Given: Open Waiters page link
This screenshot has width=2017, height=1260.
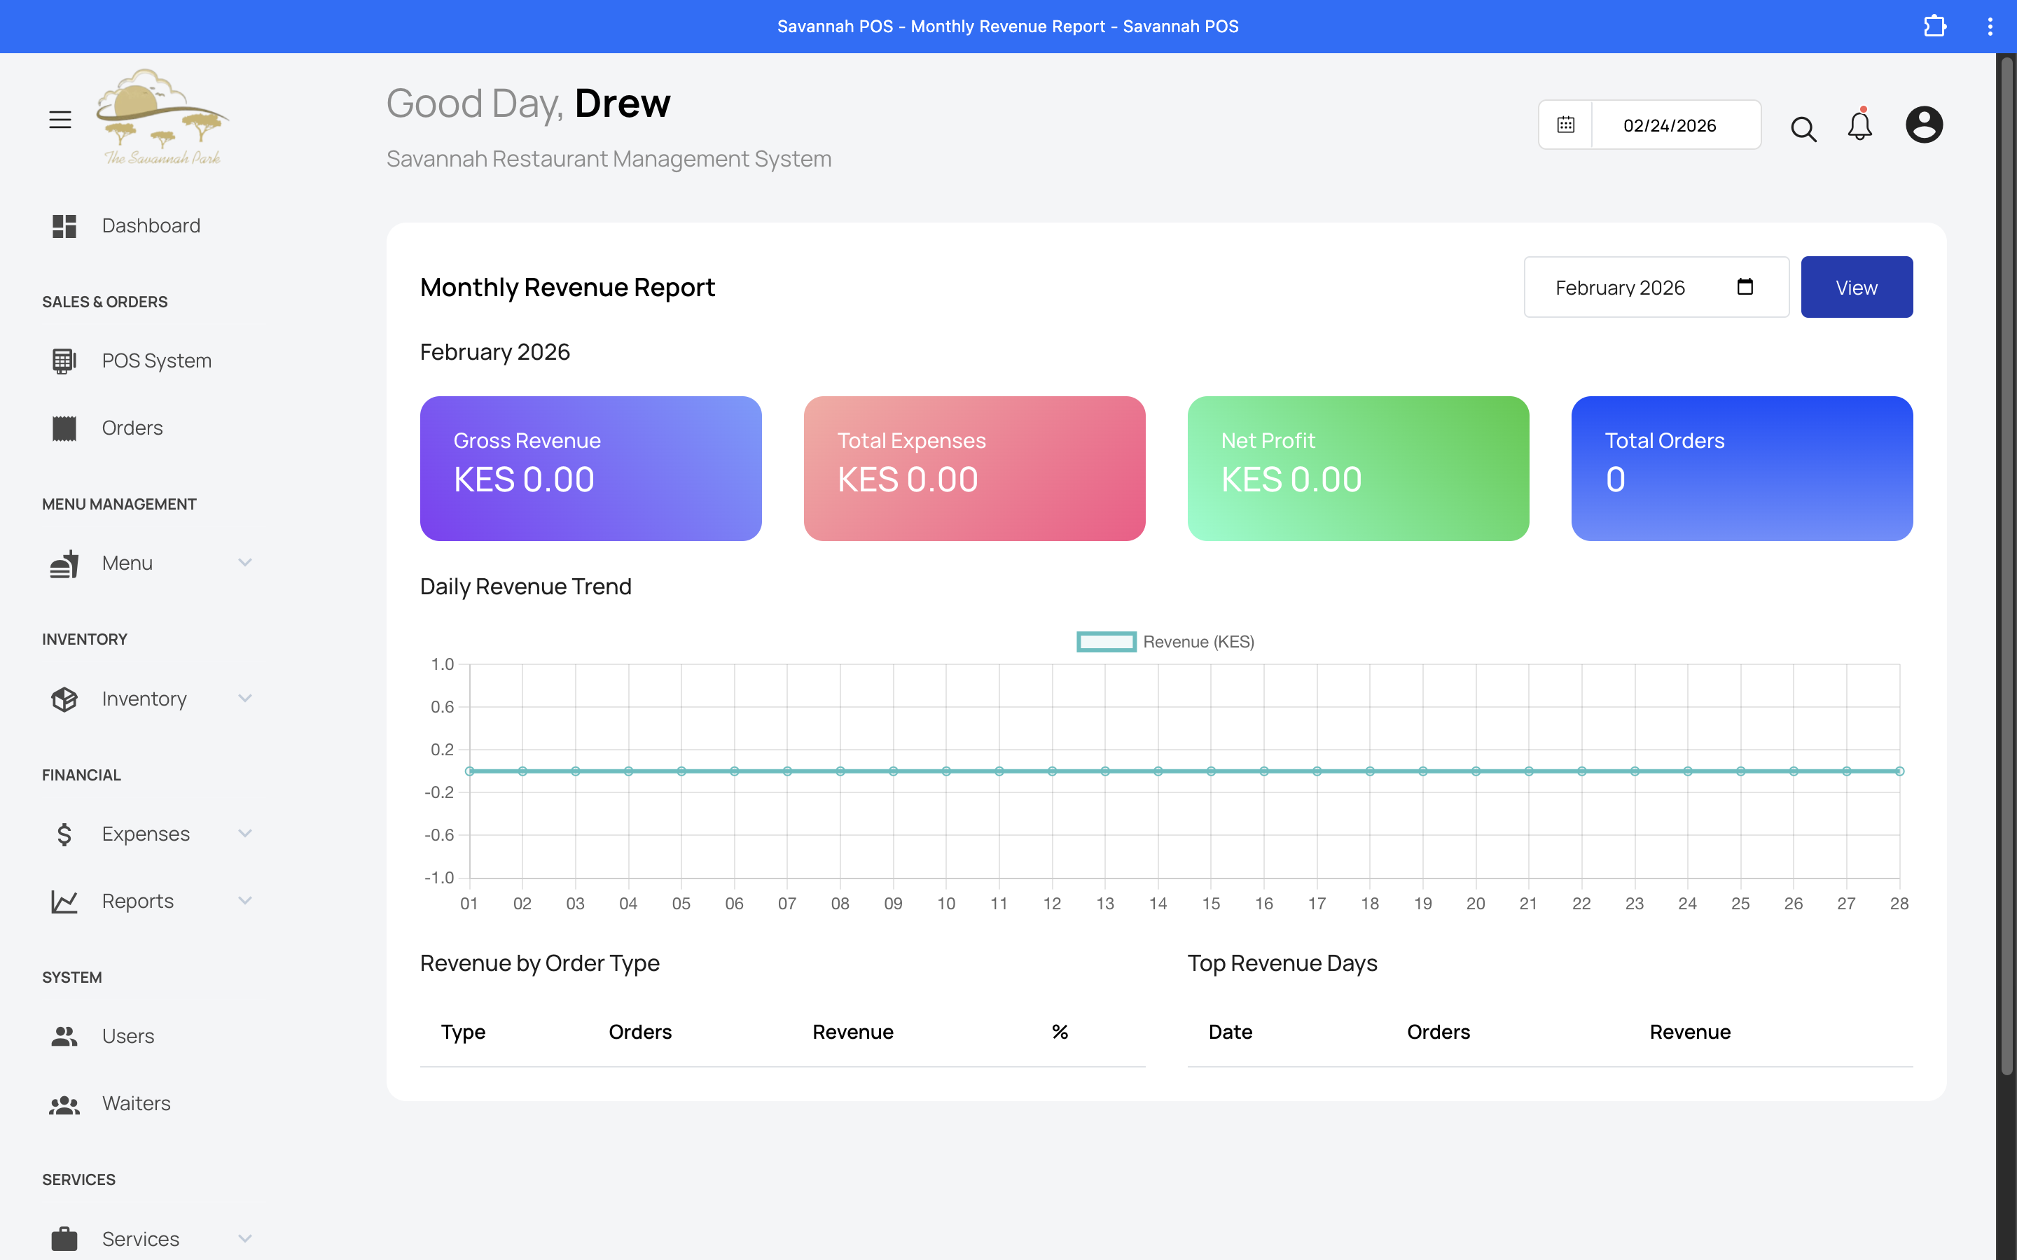Looking at the screenshot, I should pyautogui.click(x=136, y=1103).
